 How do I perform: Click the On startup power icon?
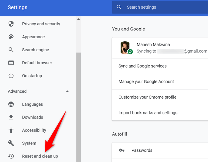[11, 76]
